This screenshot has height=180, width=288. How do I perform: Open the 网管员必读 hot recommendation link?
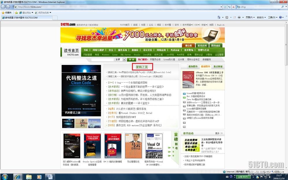[x=155, y=60]
